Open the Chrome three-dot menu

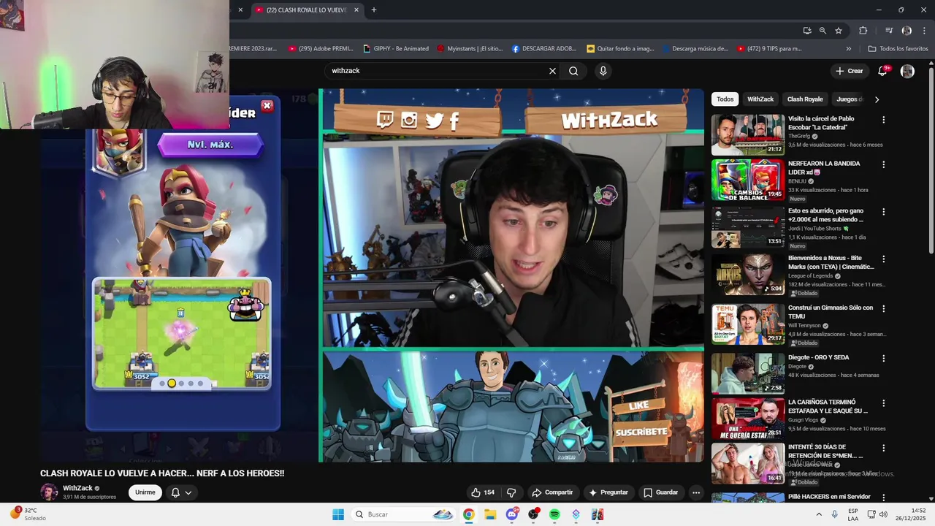pos(923,31)
